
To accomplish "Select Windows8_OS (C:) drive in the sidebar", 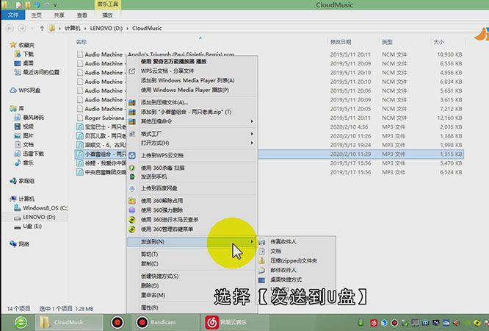I will tap(40, 208).
